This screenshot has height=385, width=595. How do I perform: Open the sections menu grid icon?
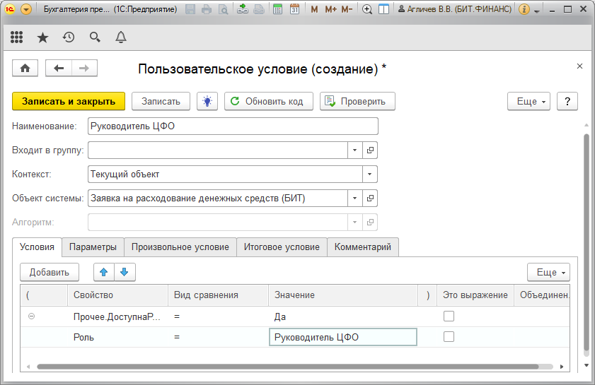pos(17,37)
